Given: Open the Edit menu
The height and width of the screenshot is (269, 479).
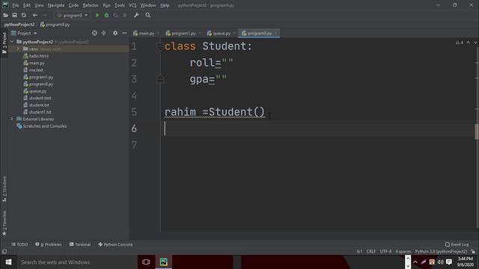Looking at the screenshot, I should coord(27,5).
